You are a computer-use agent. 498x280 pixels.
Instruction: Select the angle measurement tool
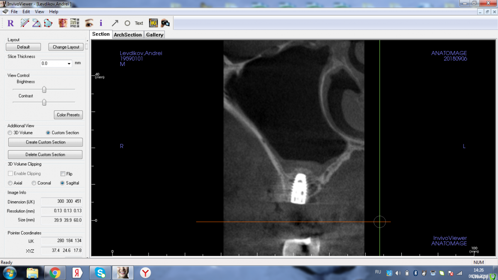pos(37,23)
